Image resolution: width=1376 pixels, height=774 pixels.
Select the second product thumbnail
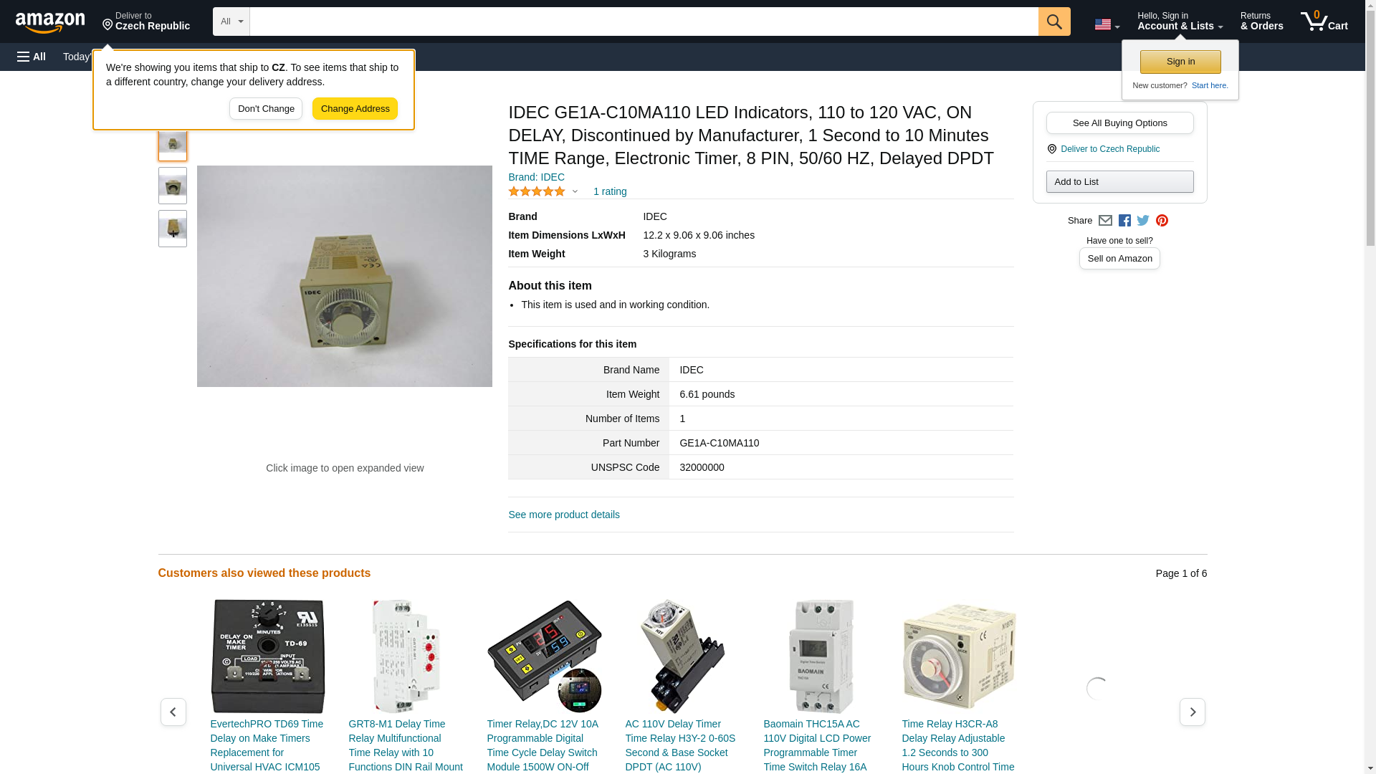coord(173,186)
